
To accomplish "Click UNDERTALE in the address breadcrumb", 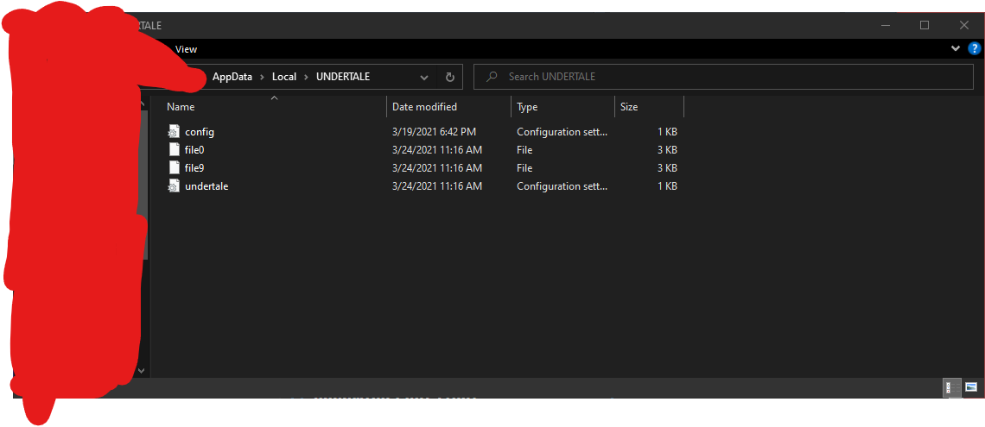I will [x=343, y=77].
